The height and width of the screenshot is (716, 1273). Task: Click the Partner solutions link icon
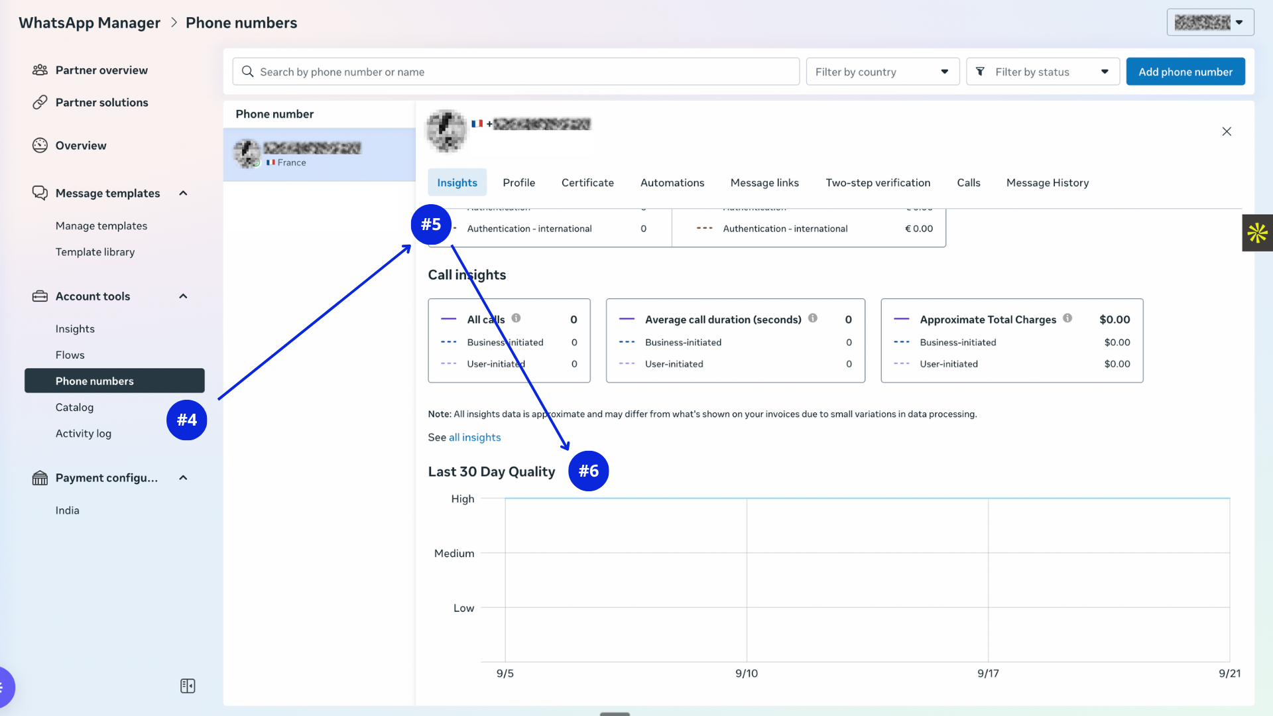coord(40,102)
